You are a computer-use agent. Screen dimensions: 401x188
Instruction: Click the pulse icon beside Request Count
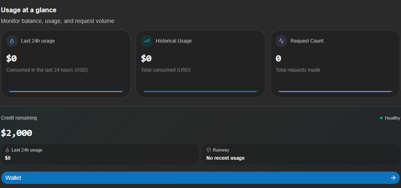[281, 41]
